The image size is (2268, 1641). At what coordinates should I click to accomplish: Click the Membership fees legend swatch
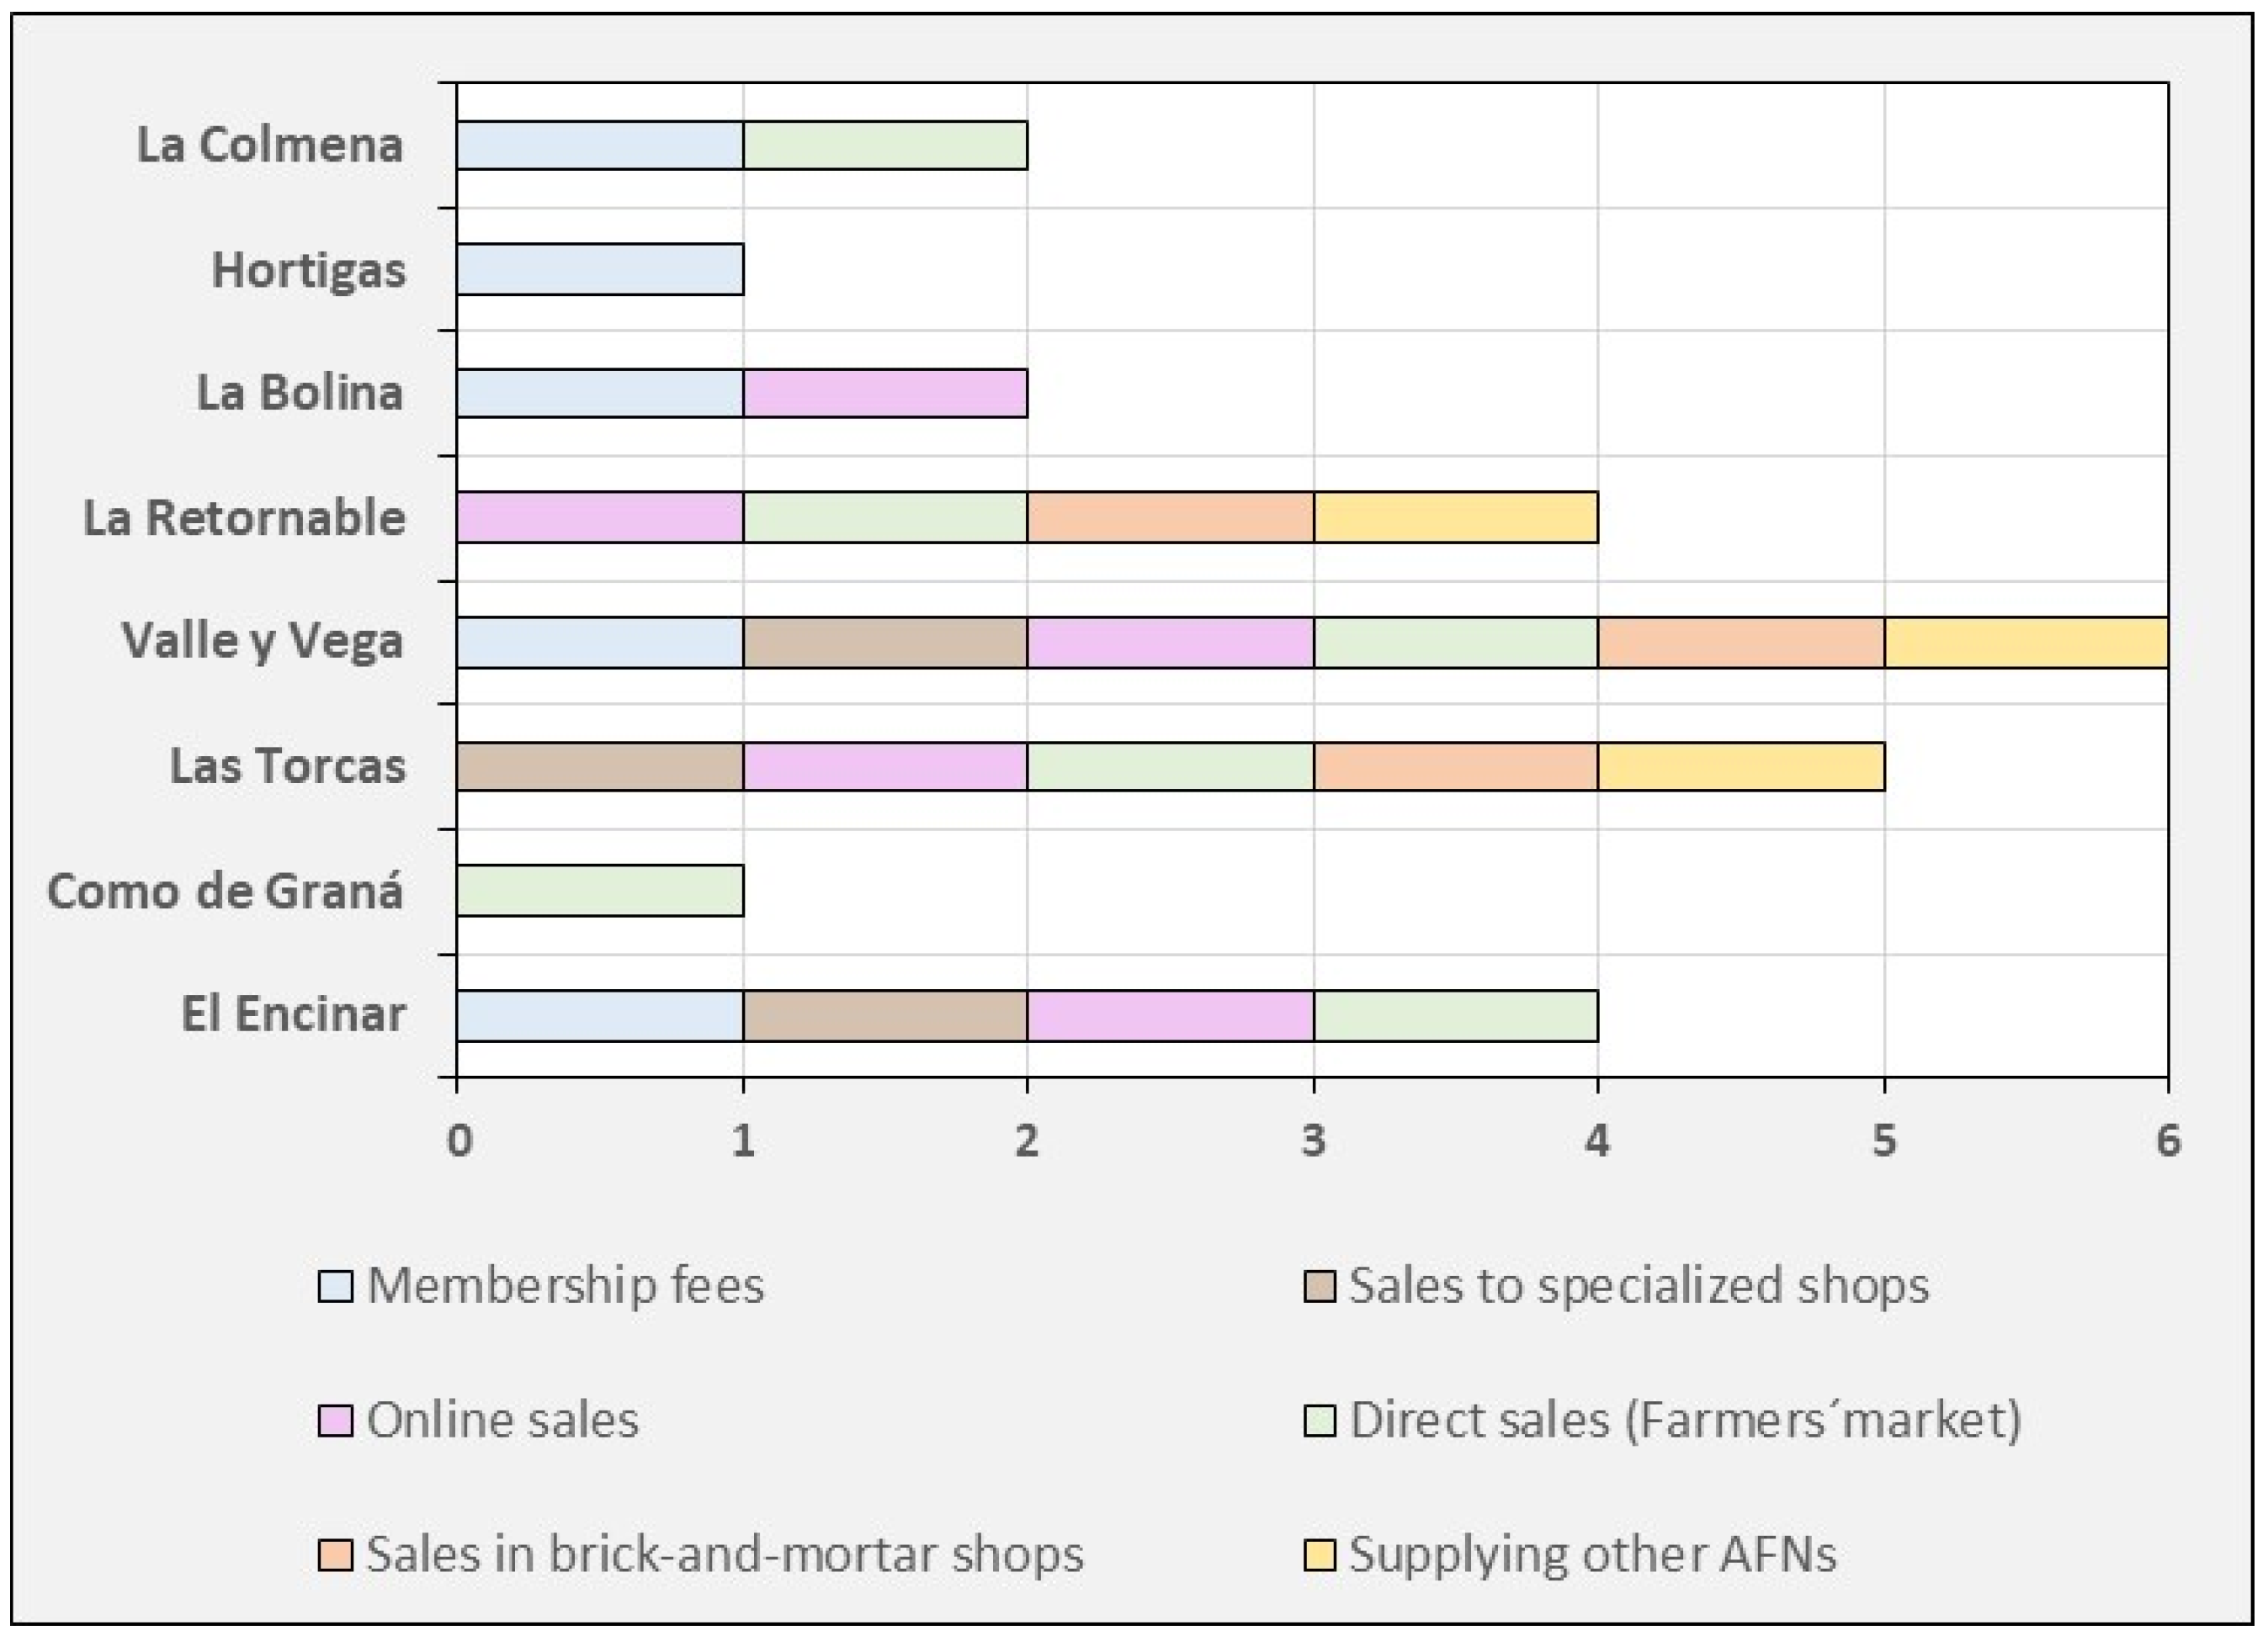[335, 1286]
